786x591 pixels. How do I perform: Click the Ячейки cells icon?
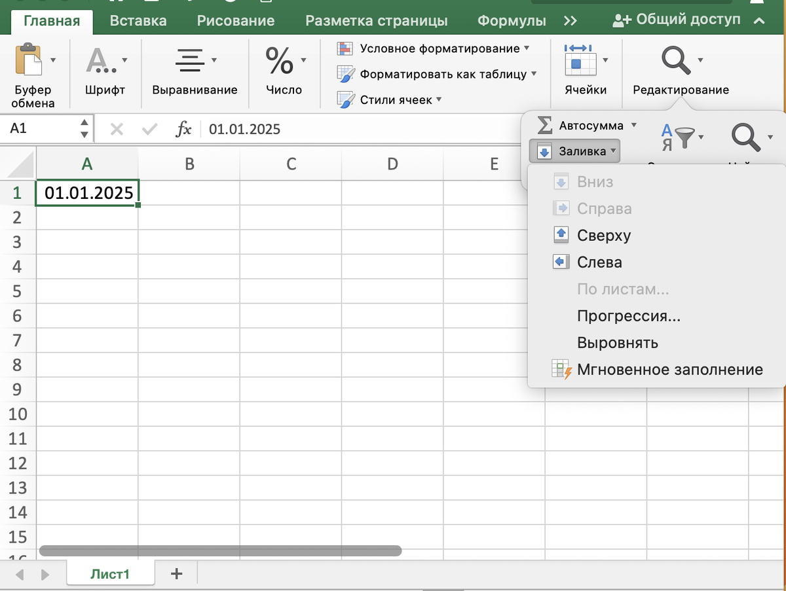579,60
